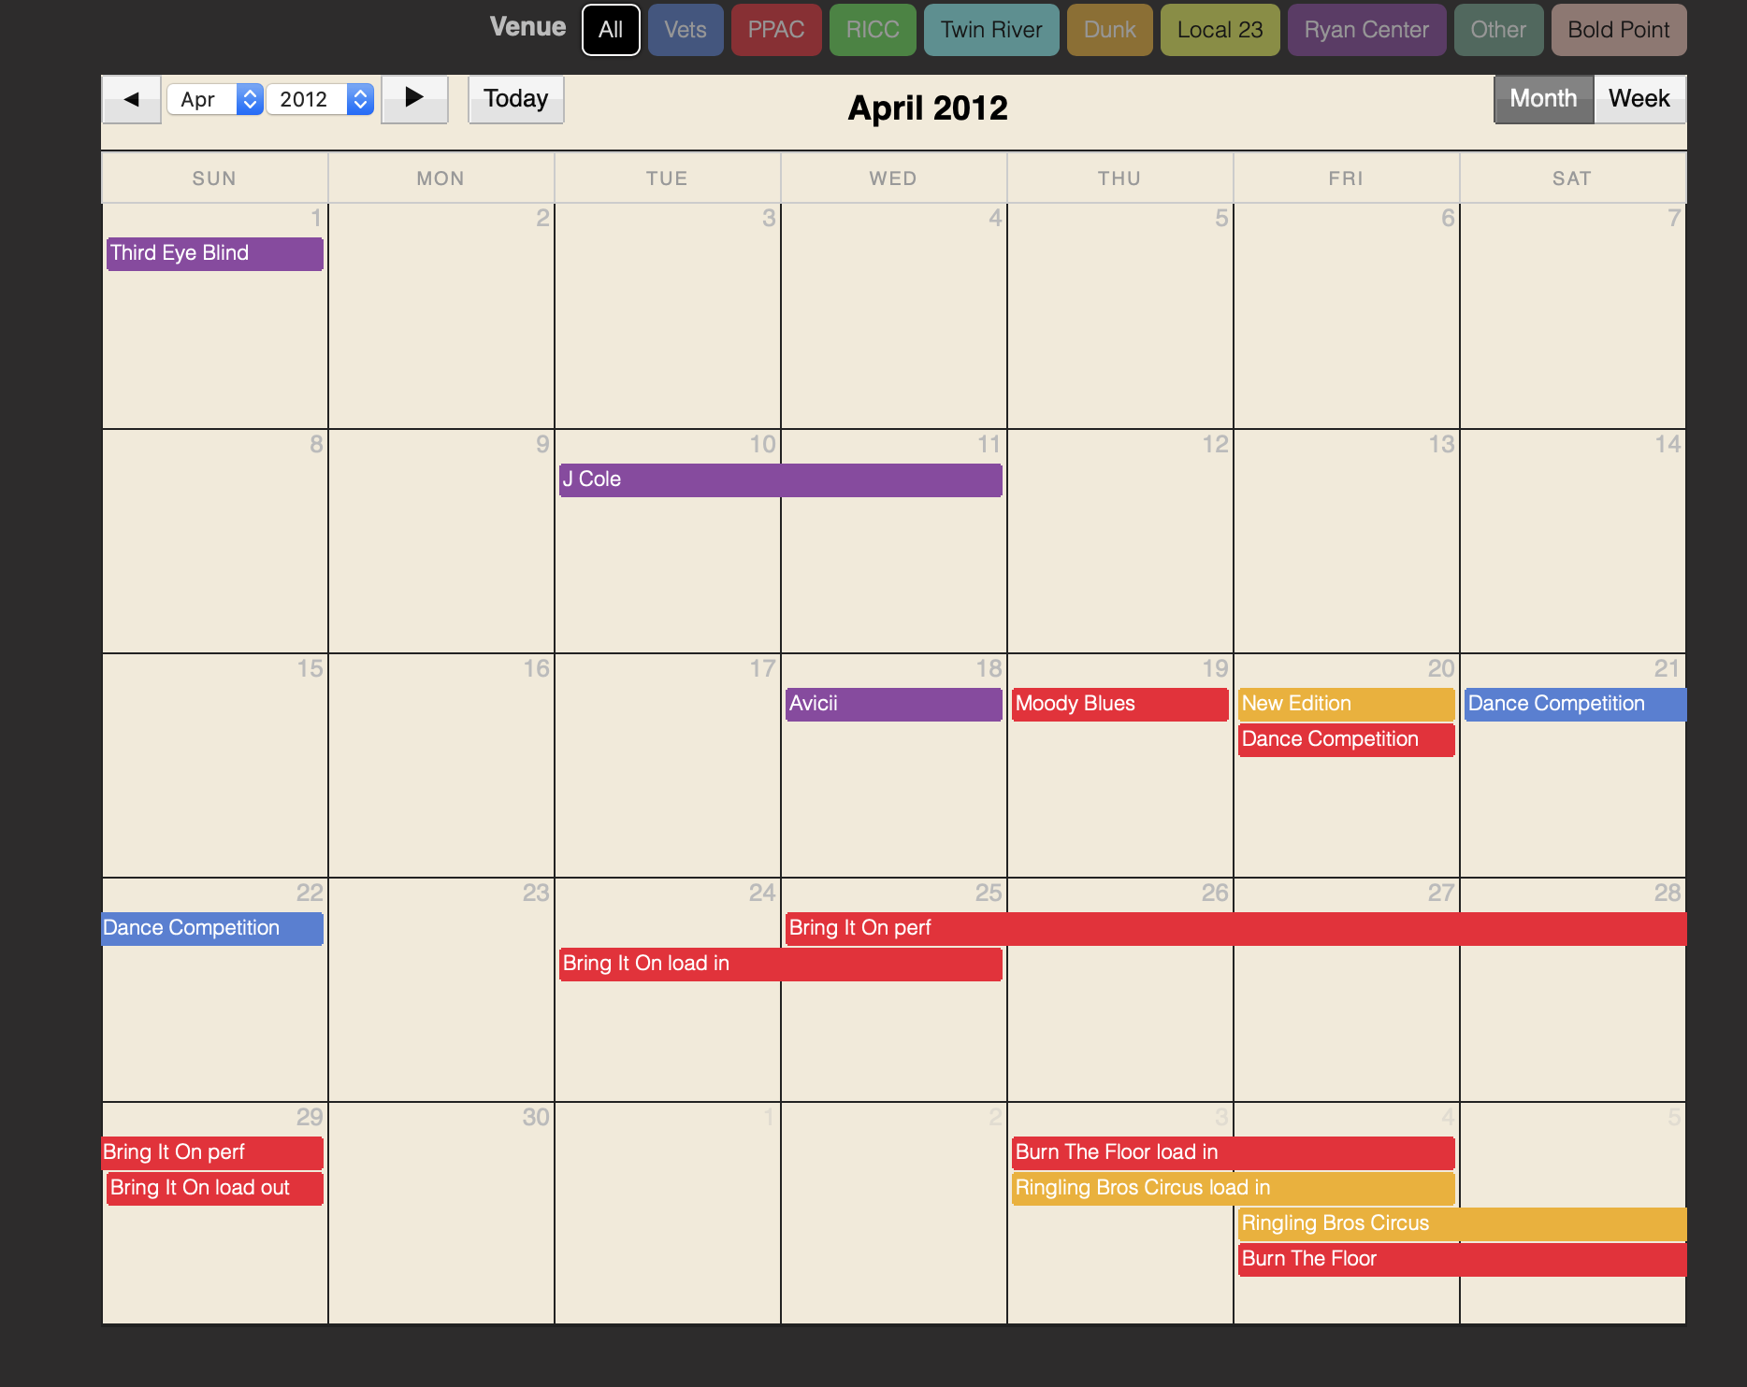Show All venues filter
Viewport: 1747px width, 1387px height.
(x=611, y=30)
